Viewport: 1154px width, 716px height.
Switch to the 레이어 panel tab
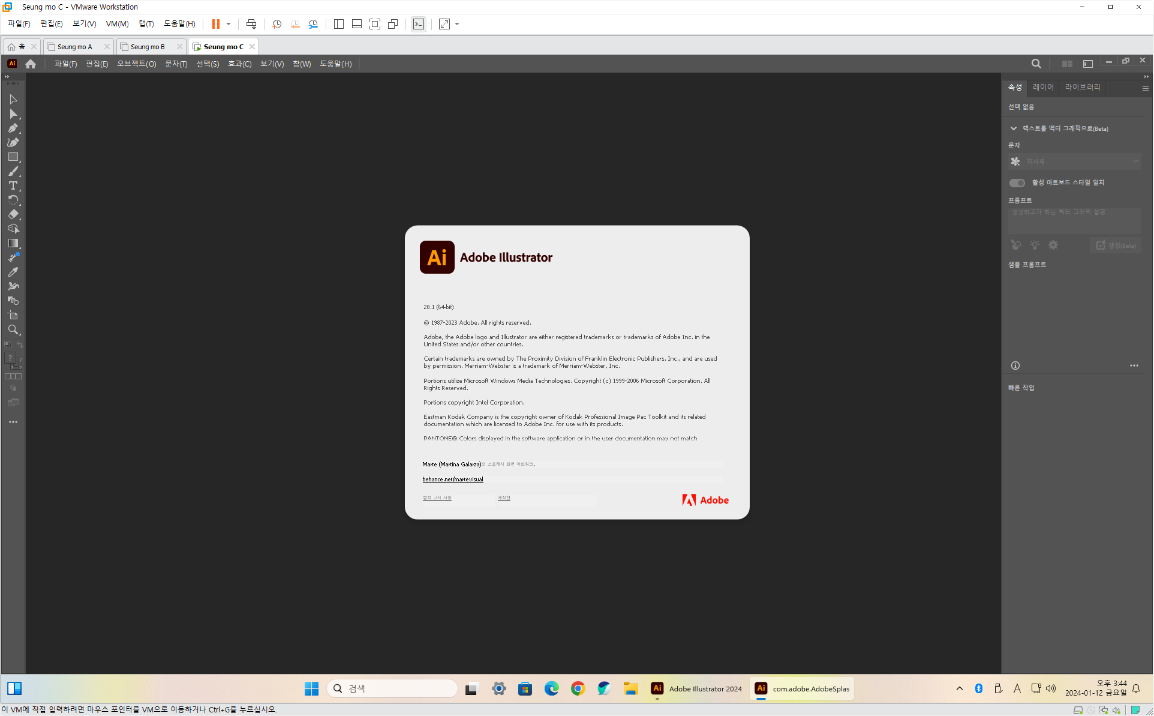[1042, 88]
